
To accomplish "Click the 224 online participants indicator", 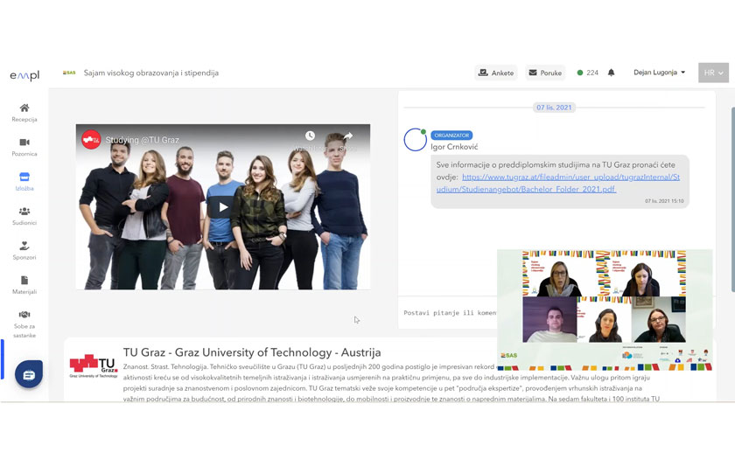I will (587, 73).
